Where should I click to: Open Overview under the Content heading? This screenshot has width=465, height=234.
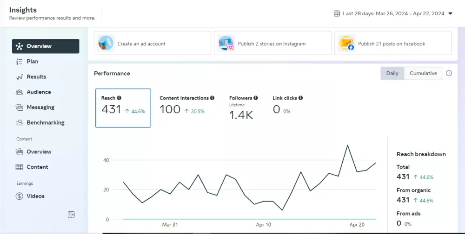coord(46,152)
